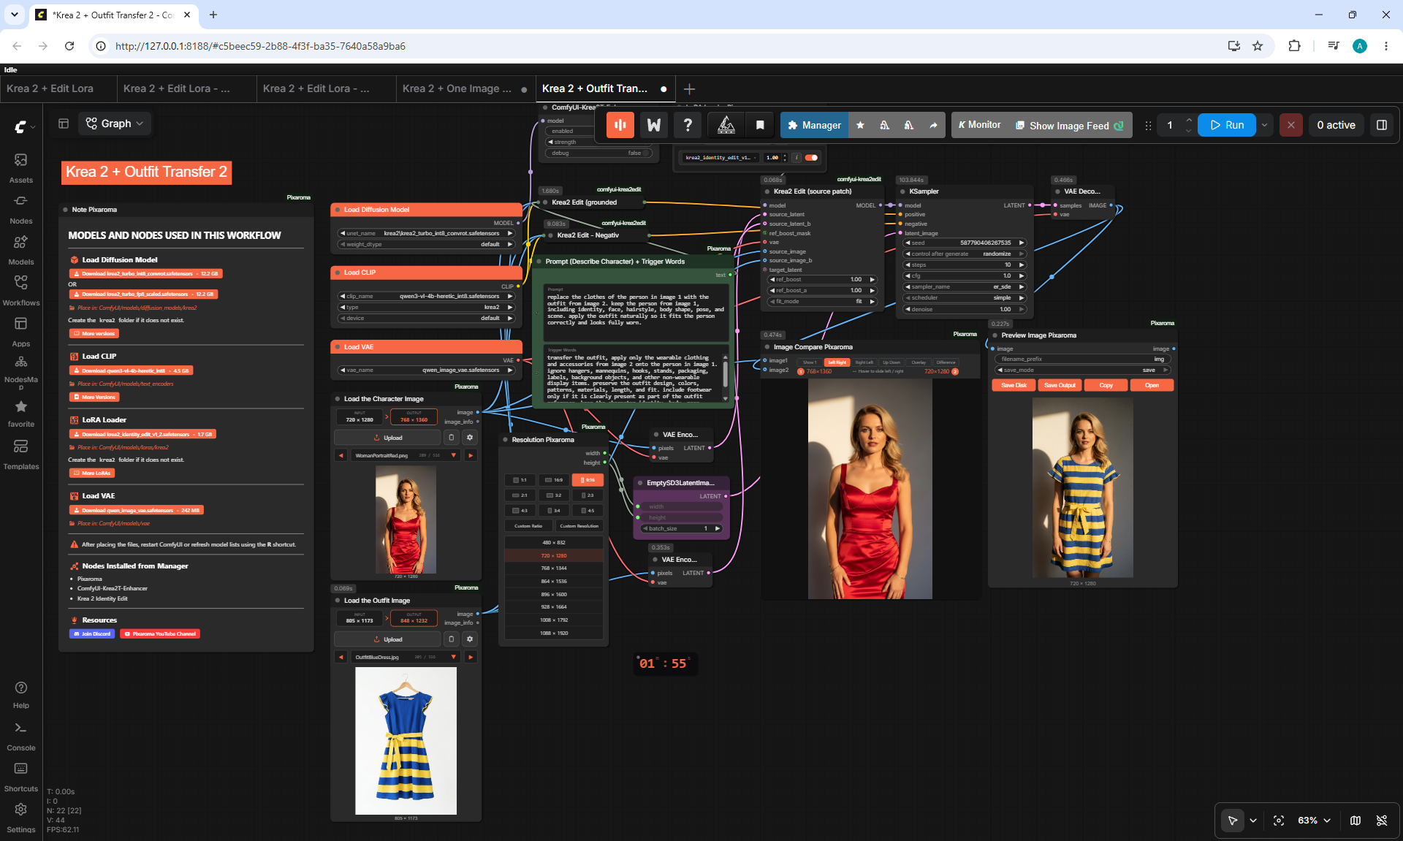Cancel the current run with red X
This screenshot has width=1403, height=841.
click(1291, 125)
